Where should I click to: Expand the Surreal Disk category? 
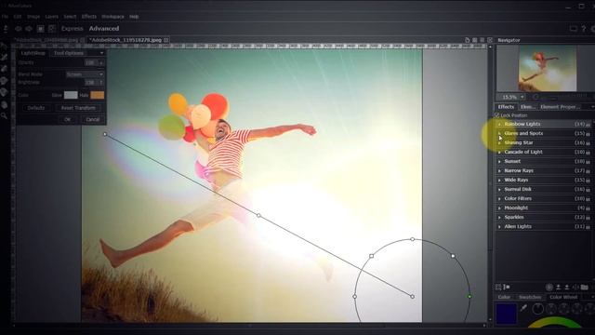pos(499,189)
